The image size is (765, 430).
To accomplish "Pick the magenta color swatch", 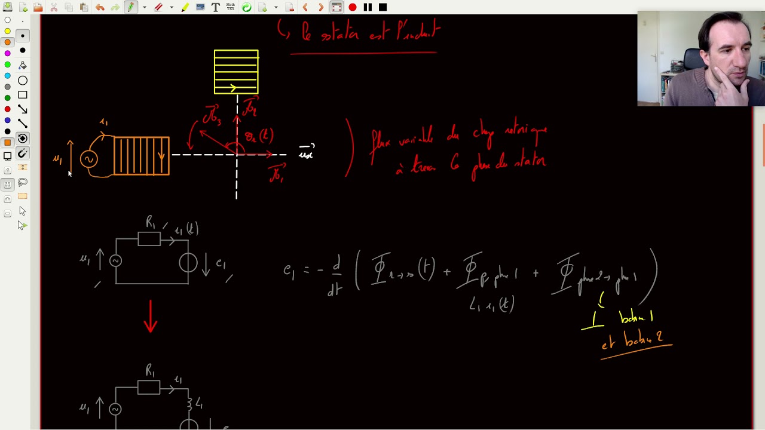I will (7, 53).
